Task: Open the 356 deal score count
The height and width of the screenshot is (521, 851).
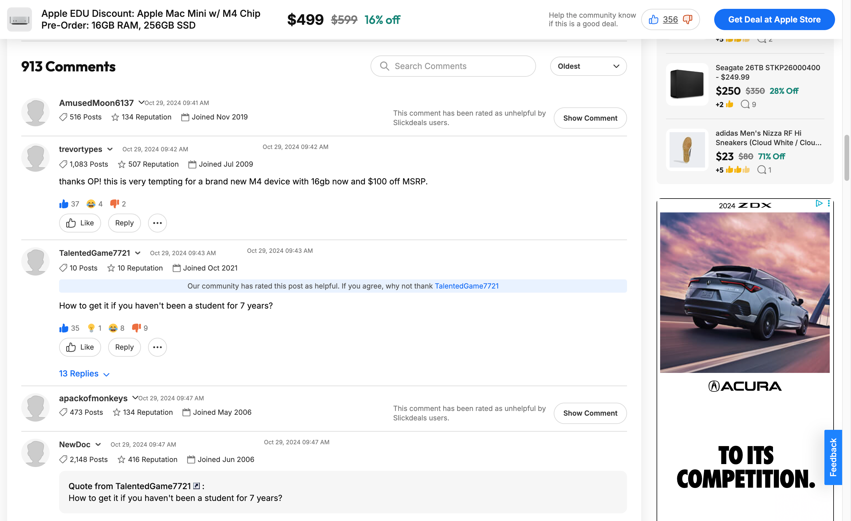Action: (x=670, y=20)
